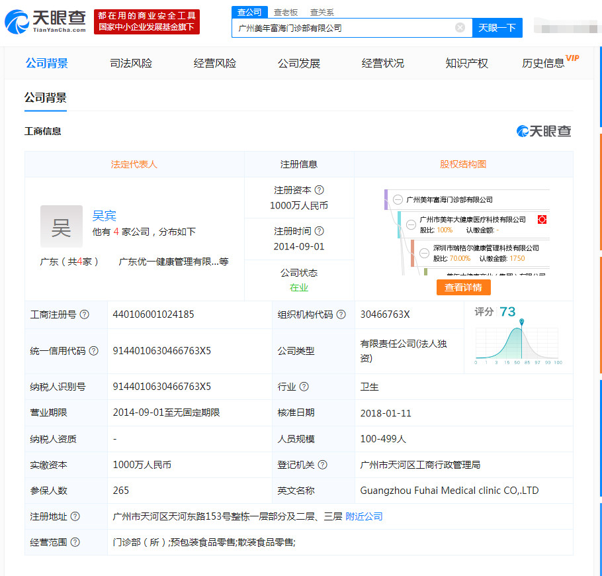602x576 pixels.
Task: Open the 经营状况 navigation tab
Action: (x=383, y=63)
